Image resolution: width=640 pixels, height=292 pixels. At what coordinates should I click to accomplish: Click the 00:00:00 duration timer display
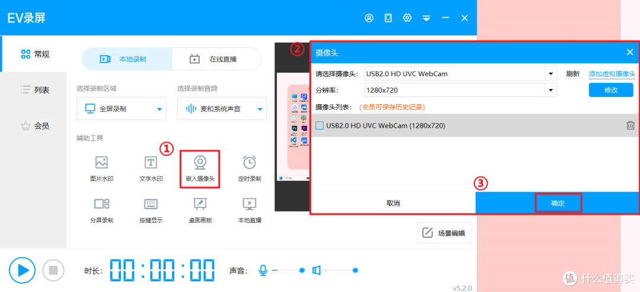[162, 270]
